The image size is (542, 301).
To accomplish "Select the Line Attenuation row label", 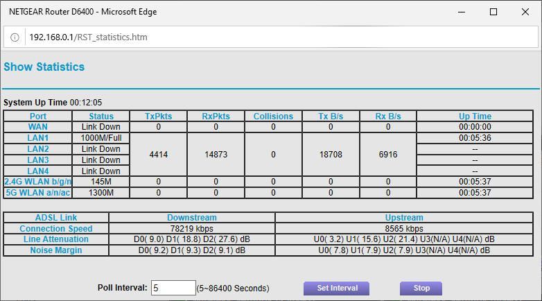I will click(56, 239).
